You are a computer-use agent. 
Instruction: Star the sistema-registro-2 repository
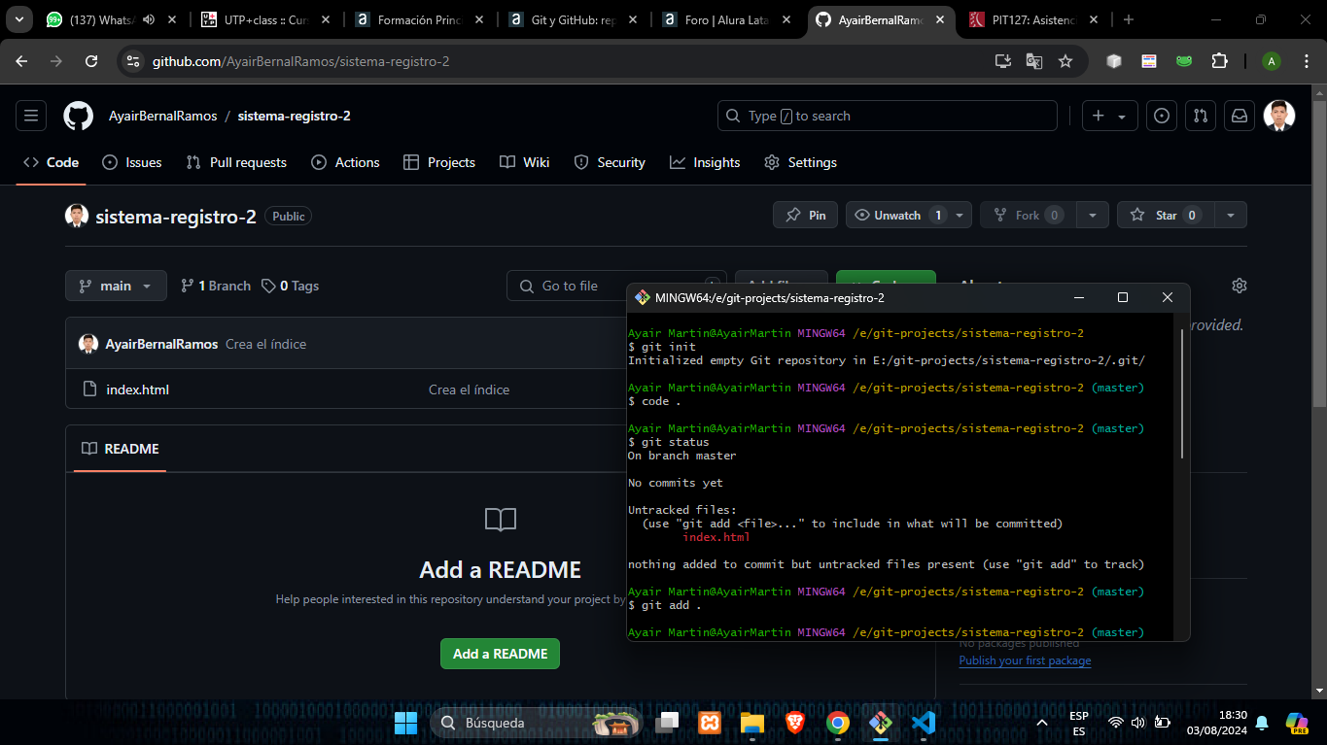click(x=1166, y=216)
